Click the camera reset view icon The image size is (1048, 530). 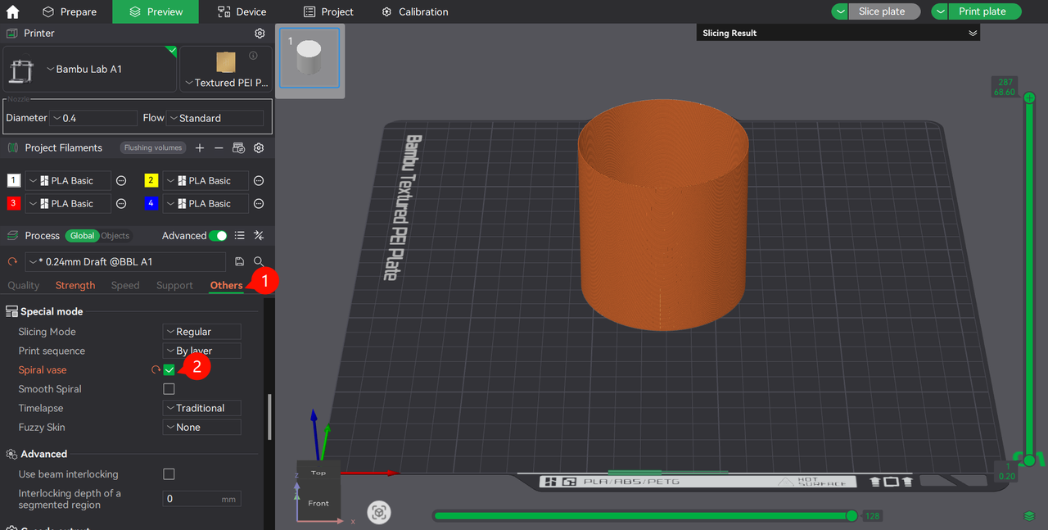(x=378, y=513)
